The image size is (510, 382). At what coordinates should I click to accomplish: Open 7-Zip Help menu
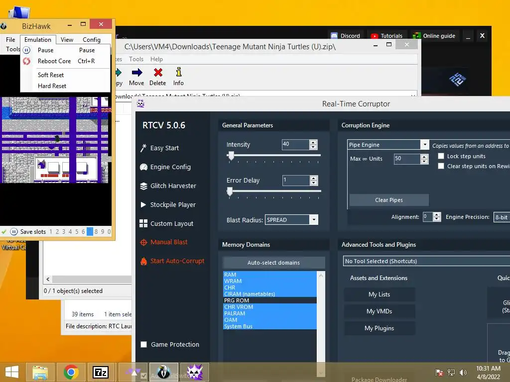[x=156, y=59]
